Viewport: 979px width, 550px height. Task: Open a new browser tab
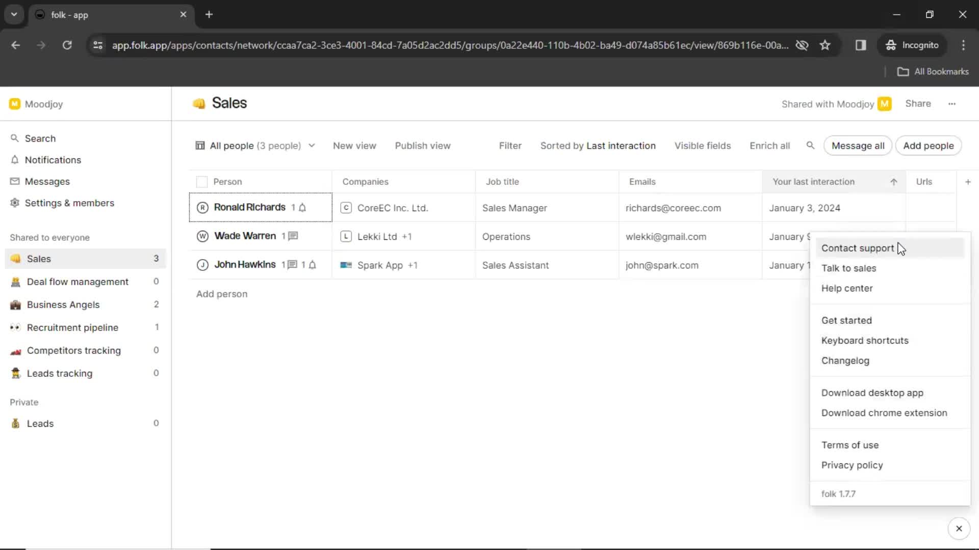pos(209,14)
